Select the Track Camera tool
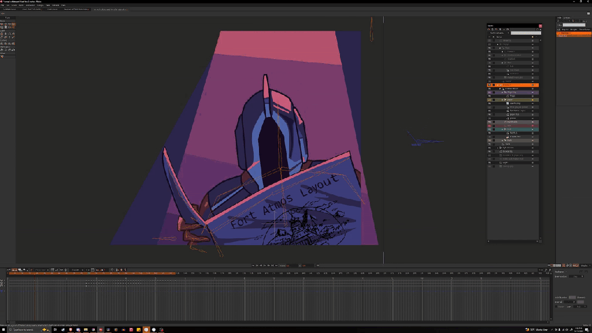Viewport: 592px width, 333px height. (x=2, y=43)
